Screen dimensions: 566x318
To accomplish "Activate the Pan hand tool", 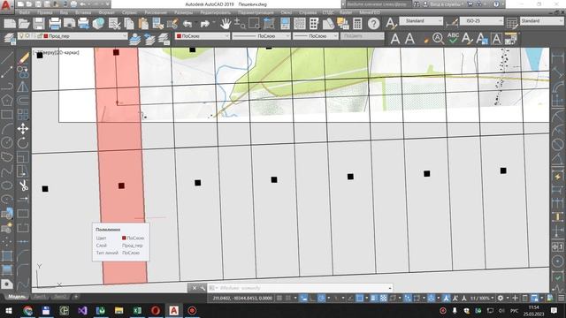I will [x=226, y=24].
